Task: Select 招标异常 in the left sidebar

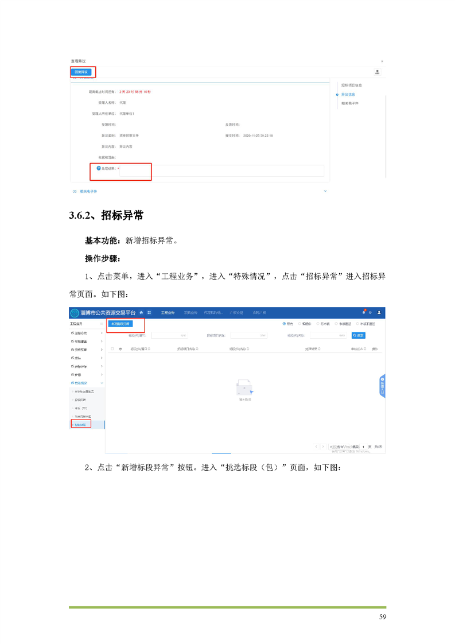Action: pyautogui.click(x=80, y=425)
